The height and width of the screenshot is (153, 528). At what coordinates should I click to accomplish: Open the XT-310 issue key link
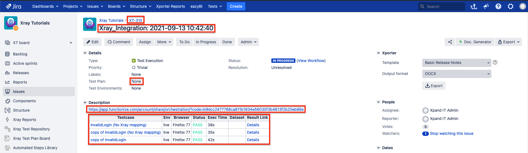136,20
